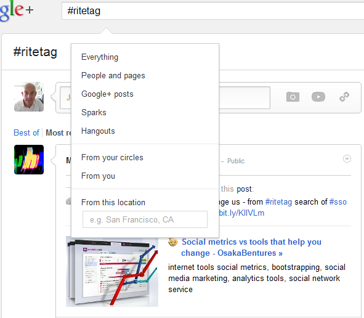Open Social metrics vs tools article link

click(x=251, y=247)
